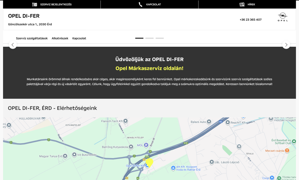This screenshot has width=299, height=180.
Task: Click the Magyar Tanya Érd map marker
Action: click(64, 156)
